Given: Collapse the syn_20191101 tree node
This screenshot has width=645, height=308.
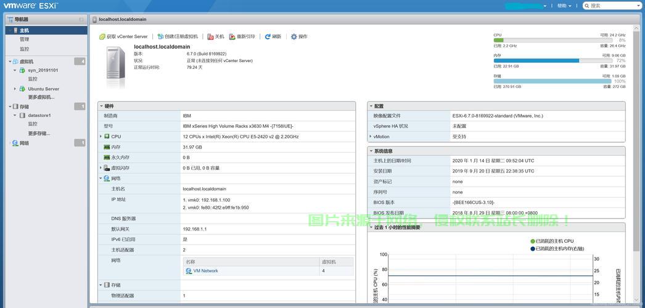Looking at the screenshot, I should 15,70.
